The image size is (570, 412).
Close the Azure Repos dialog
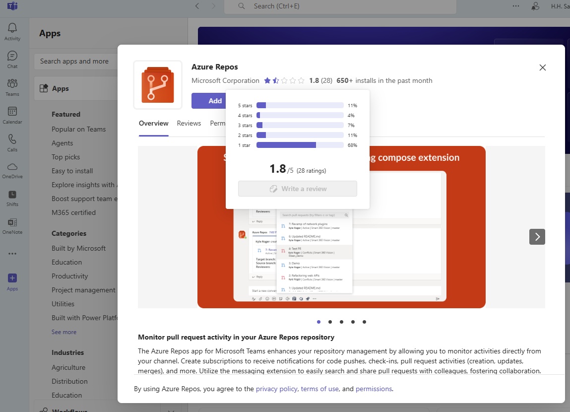pos(542,68)
